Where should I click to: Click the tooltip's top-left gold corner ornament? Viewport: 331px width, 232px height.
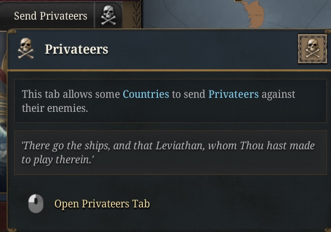pyautogui.click(x=12, y=32)
